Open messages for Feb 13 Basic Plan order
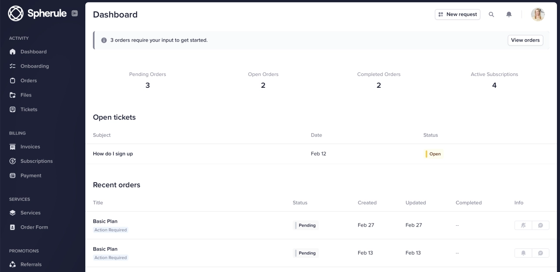 540,253
